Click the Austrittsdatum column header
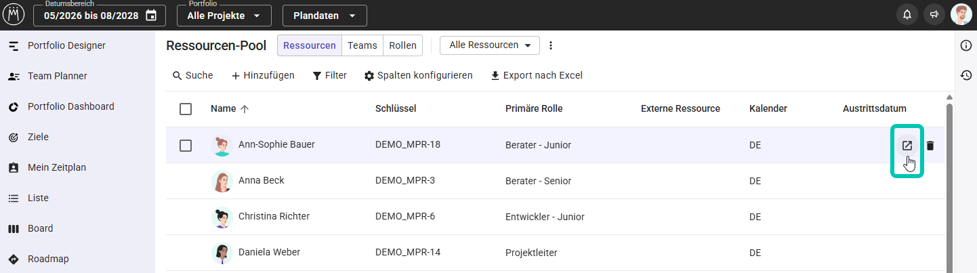The width and height of the screenshot is (977, 273). point(875,108)
